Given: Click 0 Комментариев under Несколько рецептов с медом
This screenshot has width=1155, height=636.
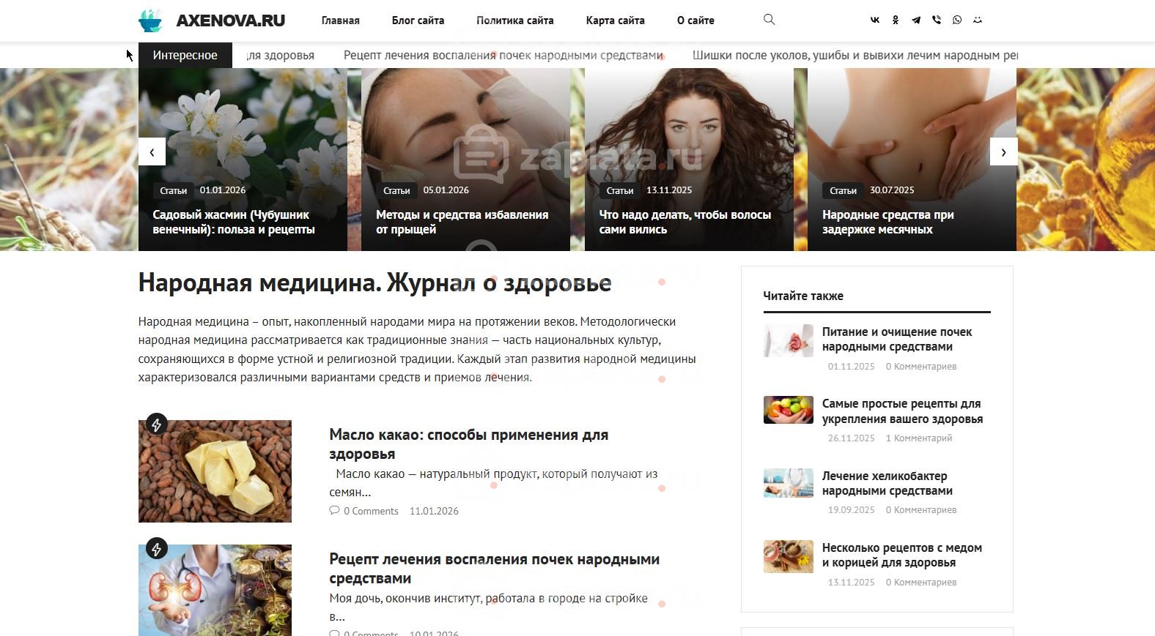Looking at the screenshot, I should (921, 583).
